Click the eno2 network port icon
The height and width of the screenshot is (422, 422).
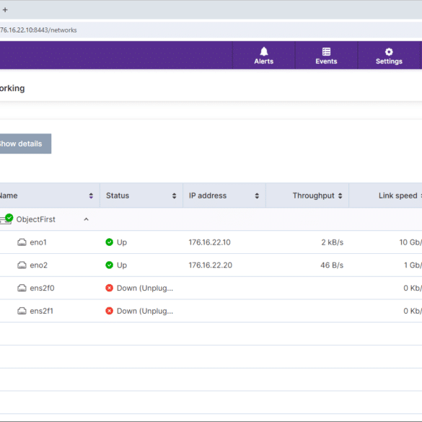click(22, 265)
